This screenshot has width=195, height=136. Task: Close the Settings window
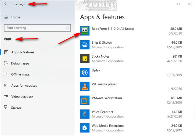point(190,4)
